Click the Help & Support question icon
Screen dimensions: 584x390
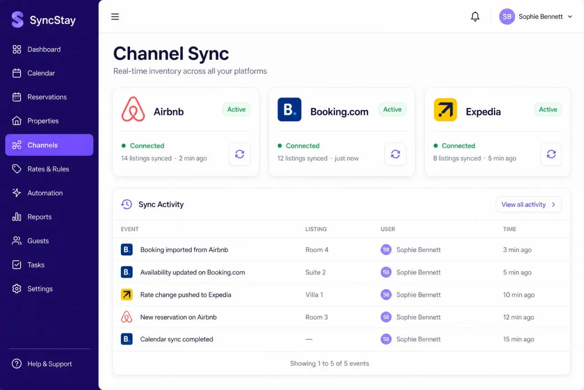point(17,364)
